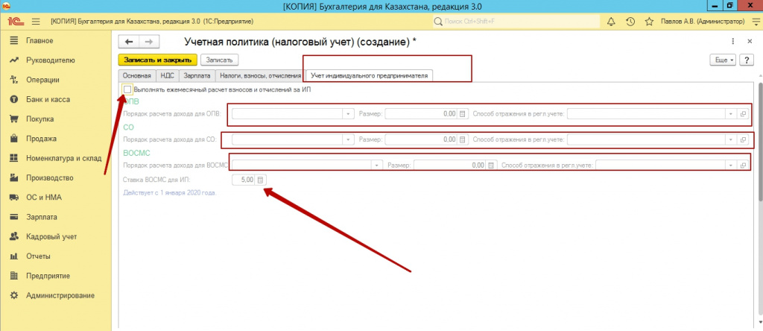The width and height of the screenshot is (763, 331).
Task: Open calculator for СО Размер field
Action: [x=462, y=139]
